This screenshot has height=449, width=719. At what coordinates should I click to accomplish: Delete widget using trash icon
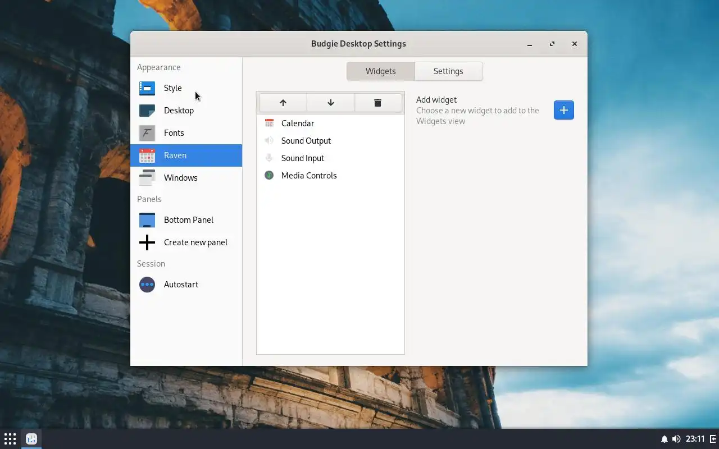[378, 103]
